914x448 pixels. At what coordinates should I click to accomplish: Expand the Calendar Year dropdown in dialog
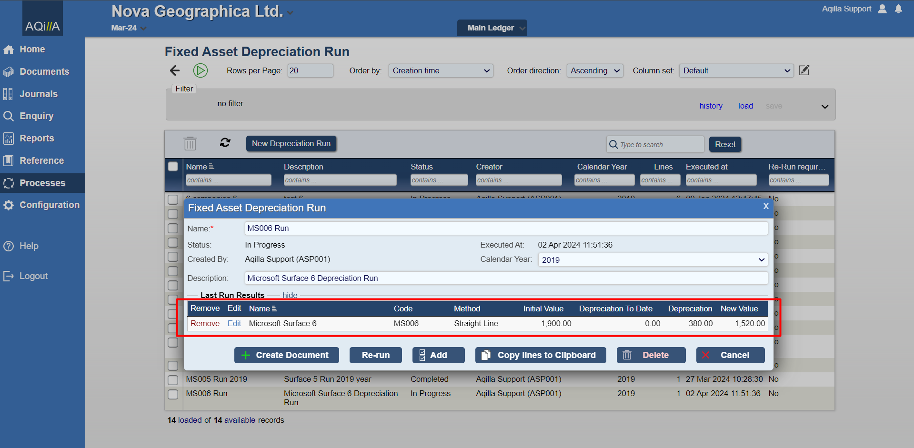point(653,260)
